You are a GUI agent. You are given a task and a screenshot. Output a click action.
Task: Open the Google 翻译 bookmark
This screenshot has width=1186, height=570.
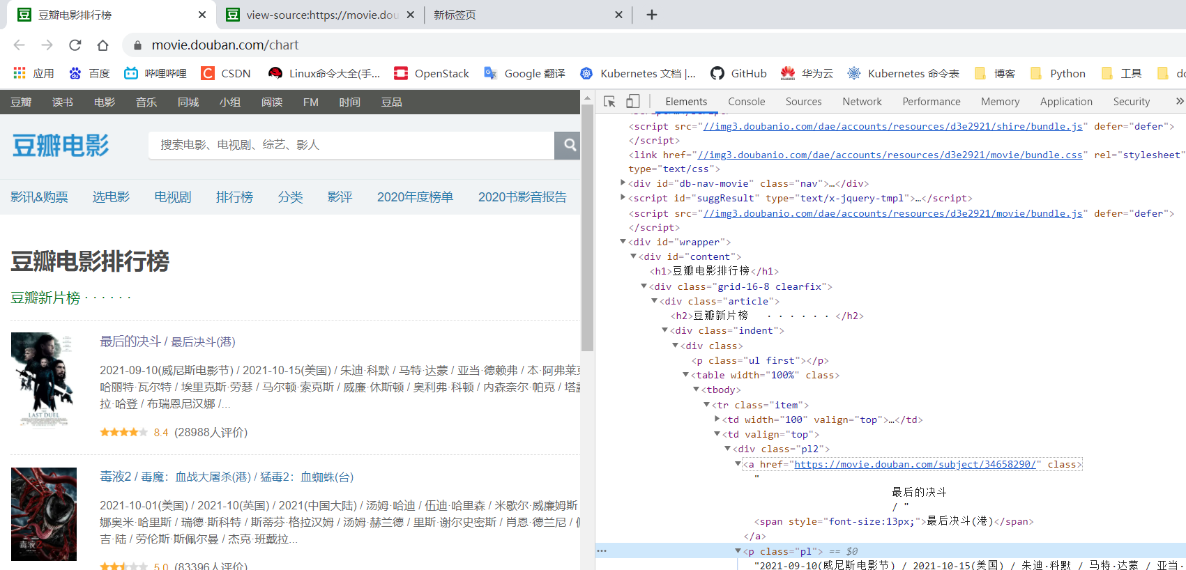tap(524, 73)
